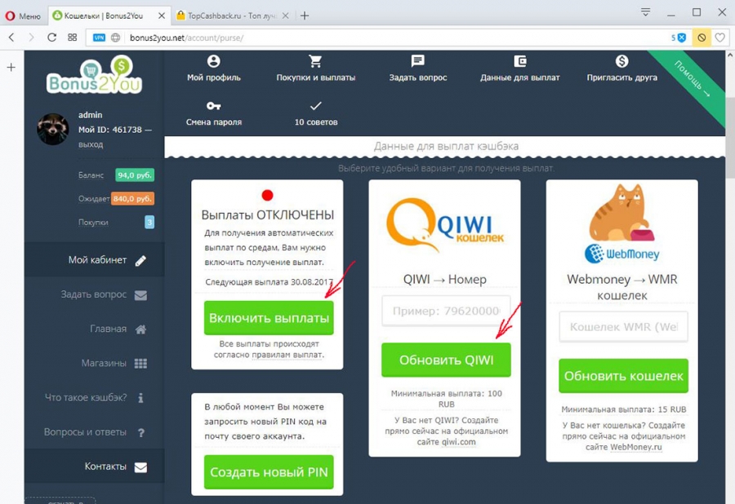Reload the current page
This screenshot has height=504, width=735.
(x=51, y=38)
